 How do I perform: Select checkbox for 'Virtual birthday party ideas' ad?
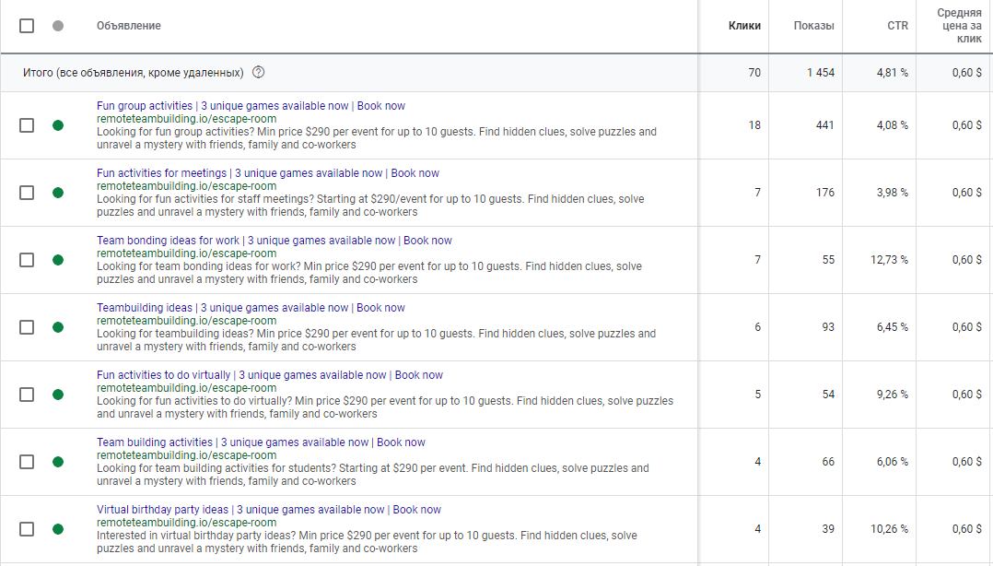point(27,528)
